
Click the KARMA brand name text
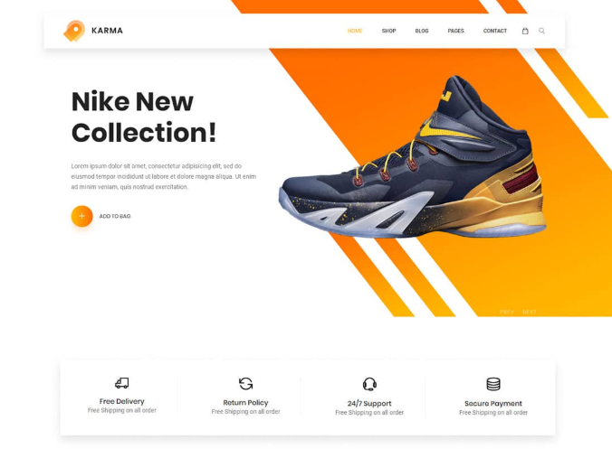pos(108,31)
